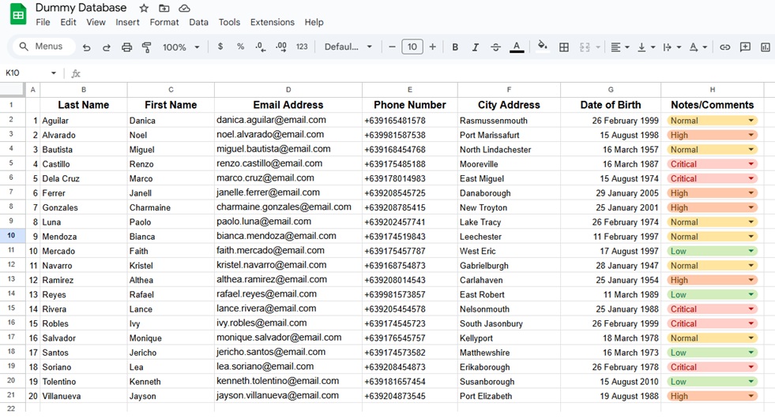
Task: Open the Help menu
Action: point(314,22)
